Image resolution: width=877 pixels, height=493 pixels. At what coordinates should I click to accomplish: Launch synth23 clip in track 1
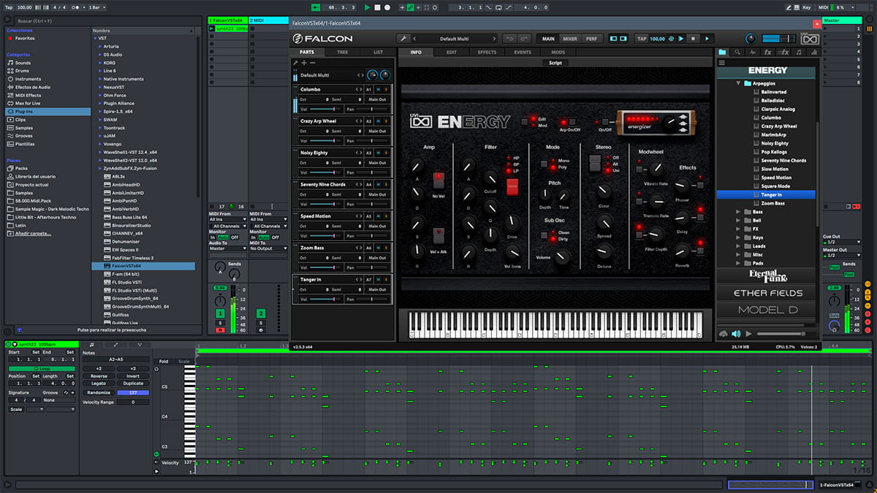point(212,28)
